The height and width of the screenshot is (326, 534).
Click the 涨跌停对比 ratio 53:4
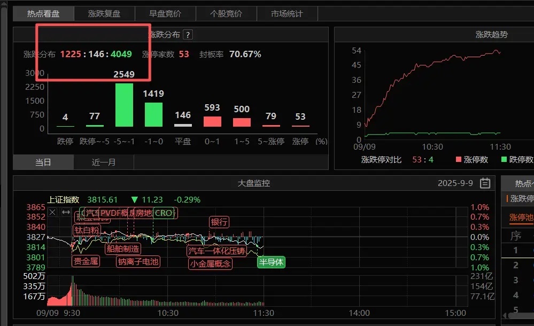coord(423,159)
